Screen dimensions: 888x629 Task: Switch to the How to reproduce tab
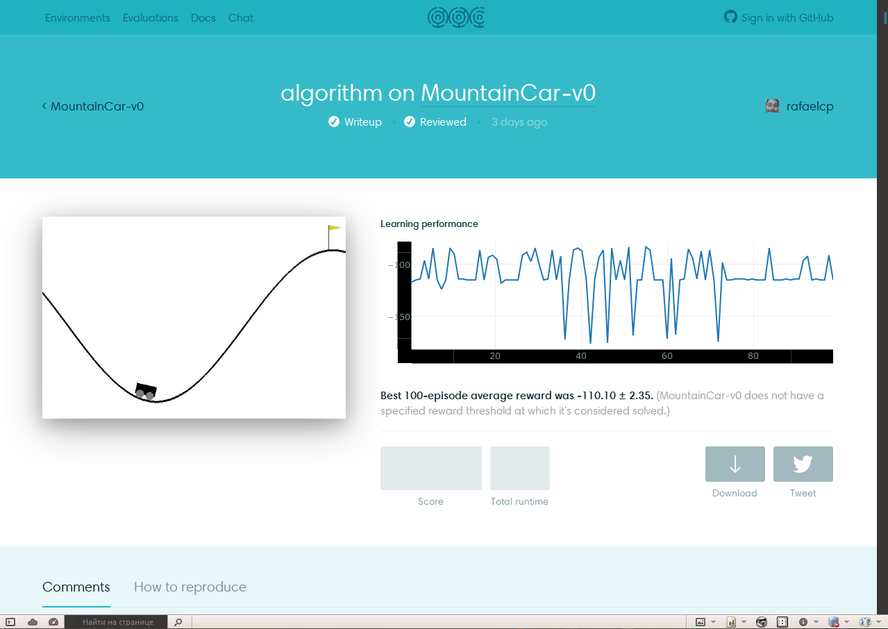click(x=190, y=587)
